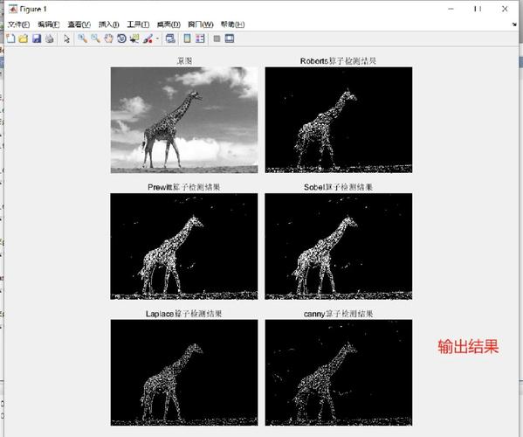Click the Sobel算子检测结果 title
523x437 pixels.
(338, 187)
